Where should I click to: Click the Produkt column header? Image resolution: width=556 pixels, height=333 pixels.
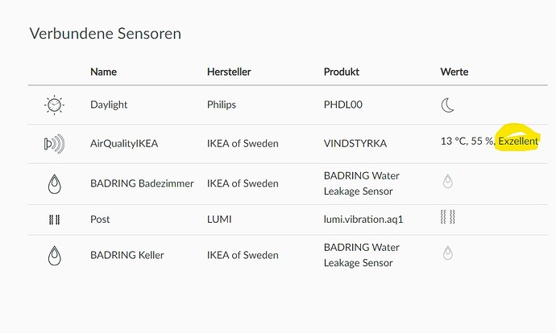tap(342, 72)
